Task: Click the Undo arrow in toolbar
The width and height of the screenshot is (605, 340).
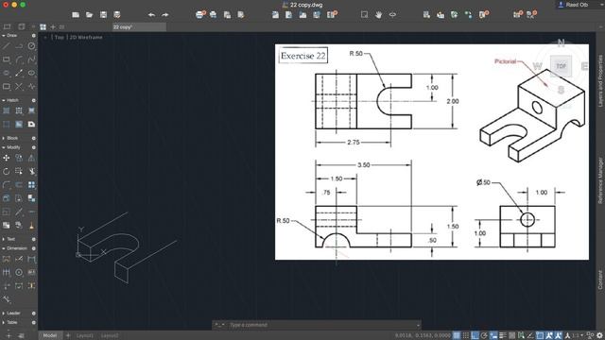Action: [x=151, y=15]
